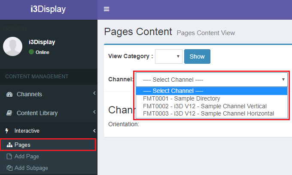The height and width of the screenshot is (175, 292).
Task: Choose the highlighted Select Channel option
Action: (212, 91)
